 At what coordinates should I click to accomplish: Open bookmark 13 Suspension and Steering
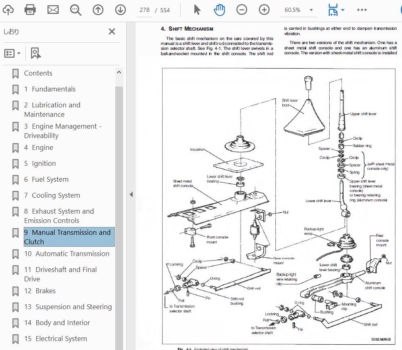(x=68, y=307)
